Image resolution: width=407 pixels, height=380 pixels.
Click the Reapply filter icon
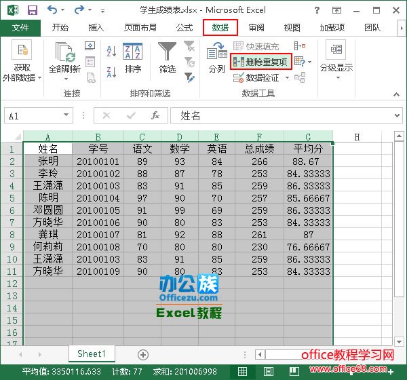tap(189, 62)
